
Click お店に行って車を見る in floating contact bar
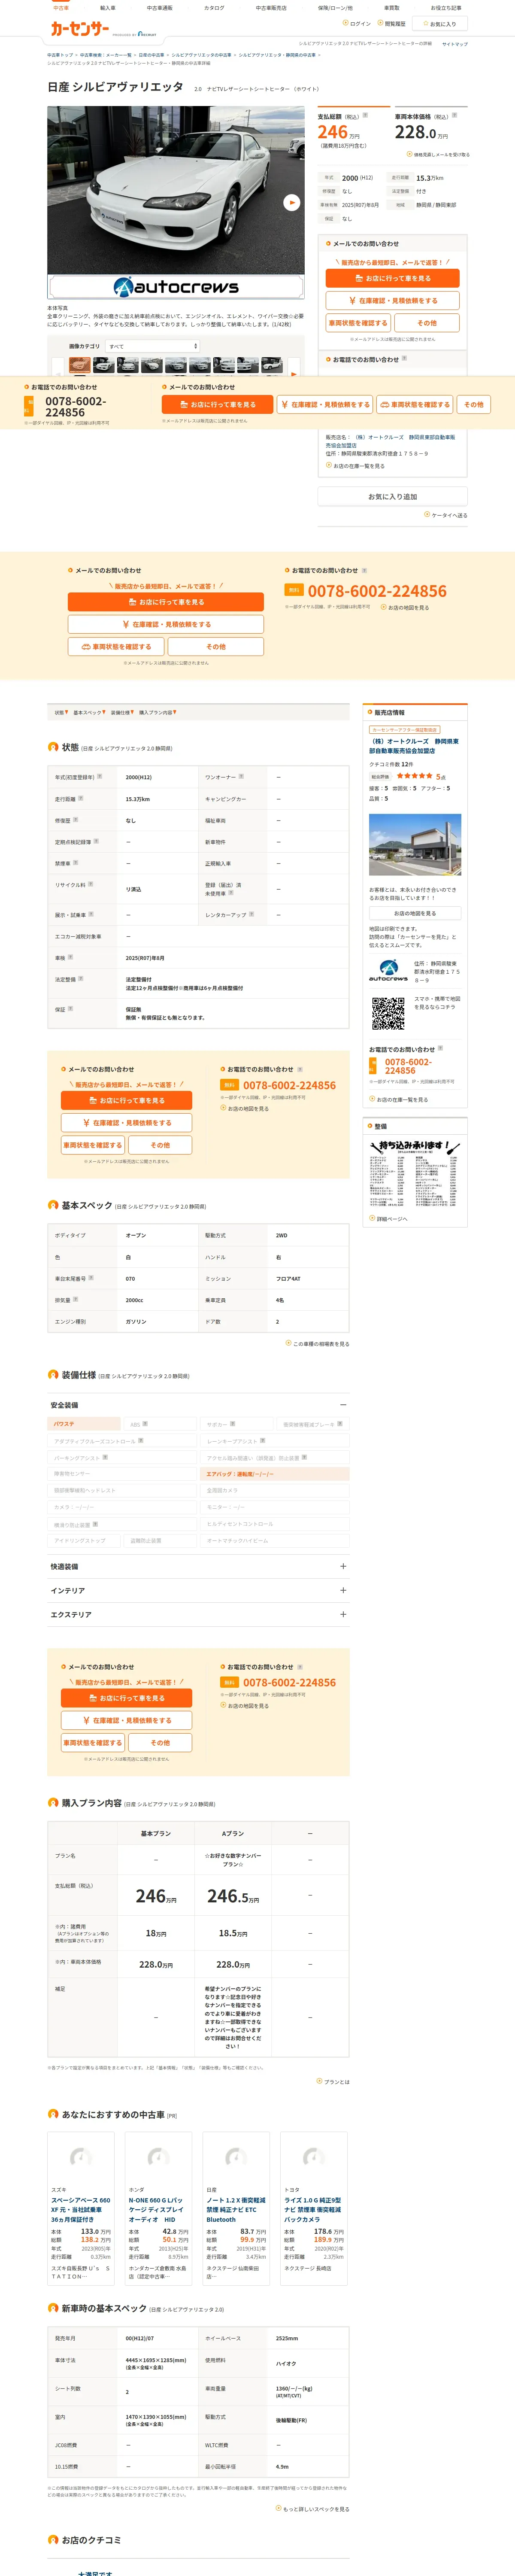pyautogui.click(x=217, y=404)
